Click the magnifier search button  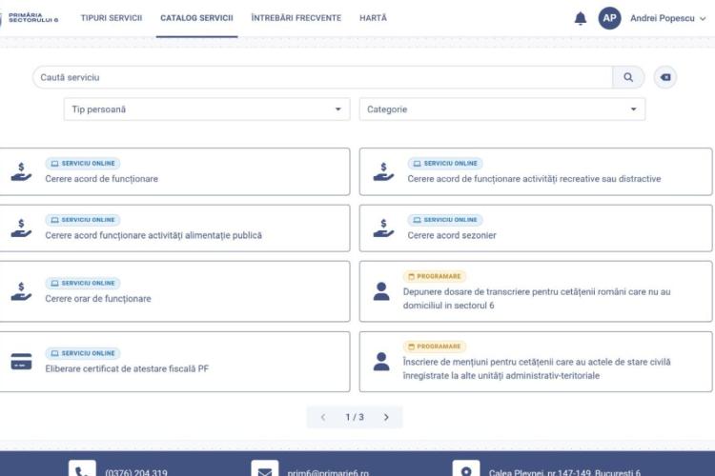coord(628,77)
